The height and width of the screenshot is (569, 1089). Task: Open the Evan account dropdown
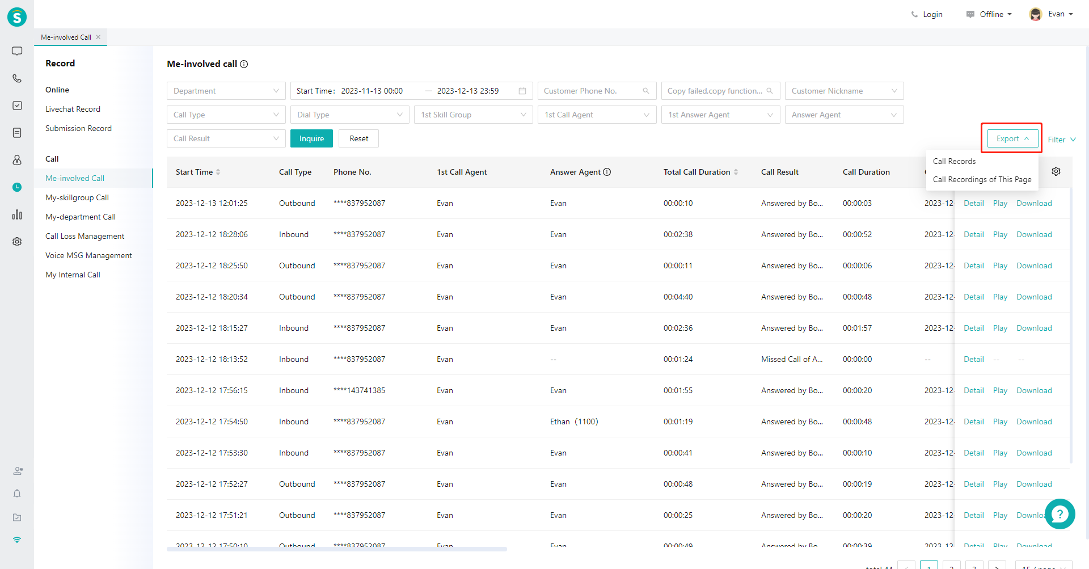click(x=1060, y=14)
